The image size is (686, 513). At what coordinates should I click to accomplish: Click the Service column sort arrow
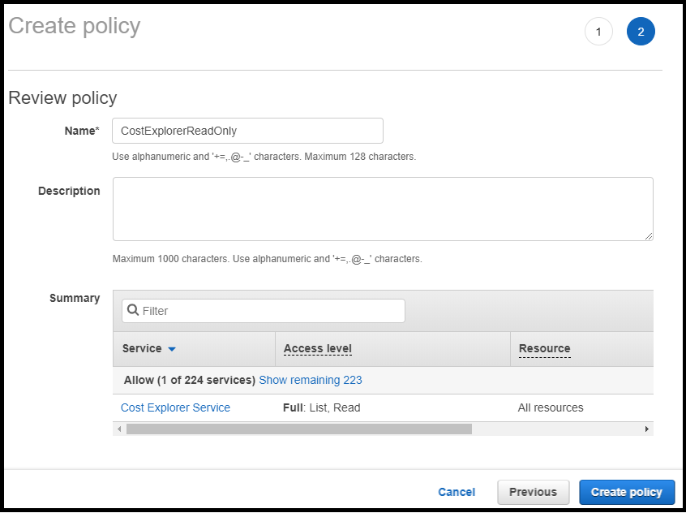pos(172,349)
